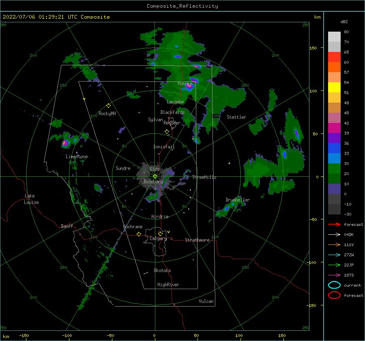Click the white plus marker east of ThreeHills
Image resolution: width=365 pixels, height=341 pixels.
(x=229, y=163)
